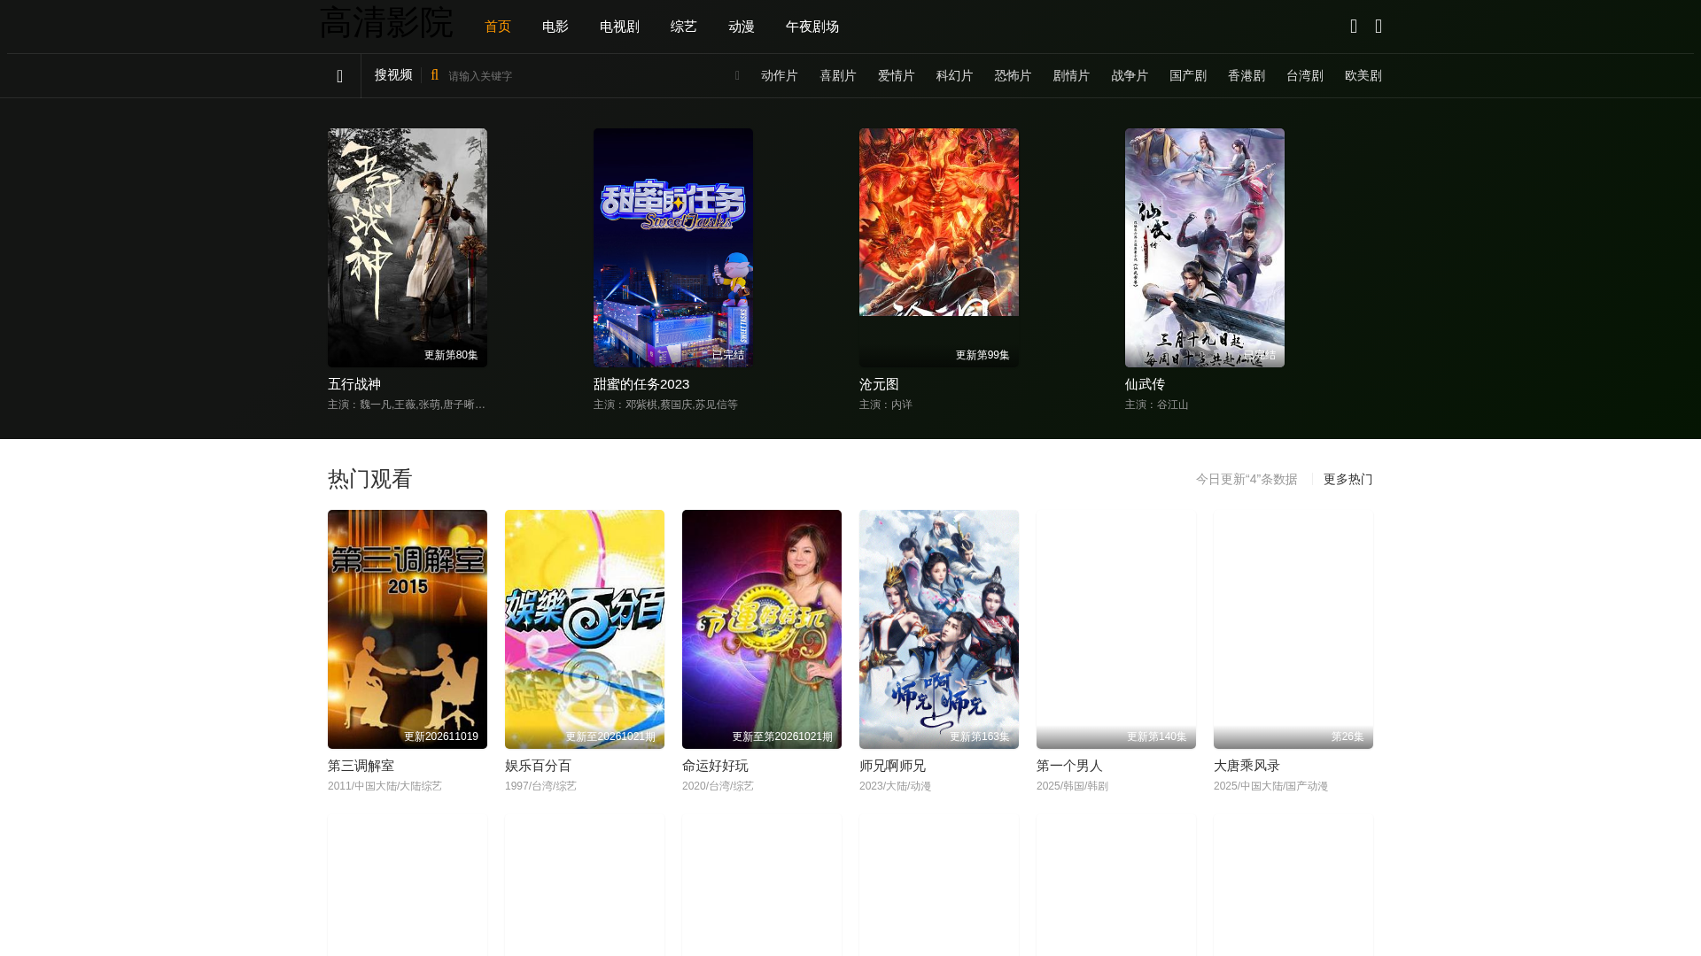The height and width of the screenshot is (956, 1701).
Task: Open the category menu icon left of 搜视频
Action: point(339,76)
